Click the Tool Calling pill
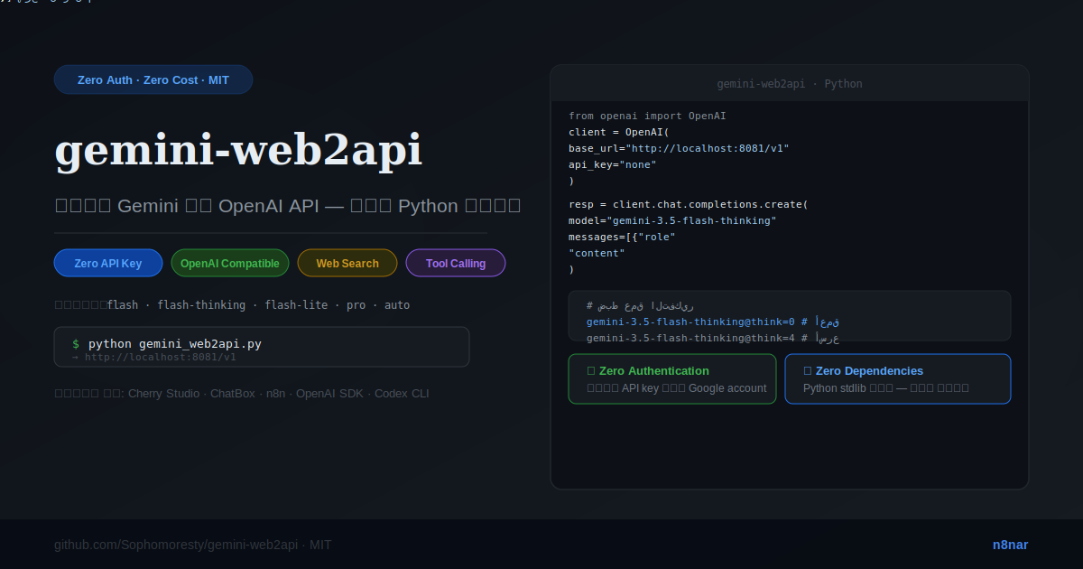The height and width of the screenshot is (569, 1083). [456, 263]
